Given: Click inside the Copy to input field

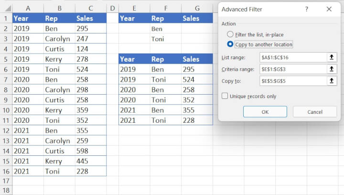Looking at the screenshot, I should 291,81.
